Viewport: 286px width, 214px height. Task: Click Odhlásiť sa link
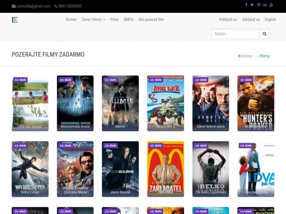click(251, 19)
